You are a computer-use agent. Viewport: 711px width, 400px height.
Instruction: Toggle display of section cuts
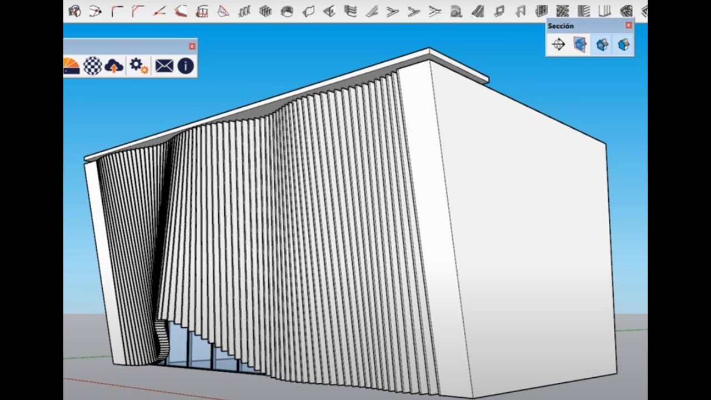[602, 44]
